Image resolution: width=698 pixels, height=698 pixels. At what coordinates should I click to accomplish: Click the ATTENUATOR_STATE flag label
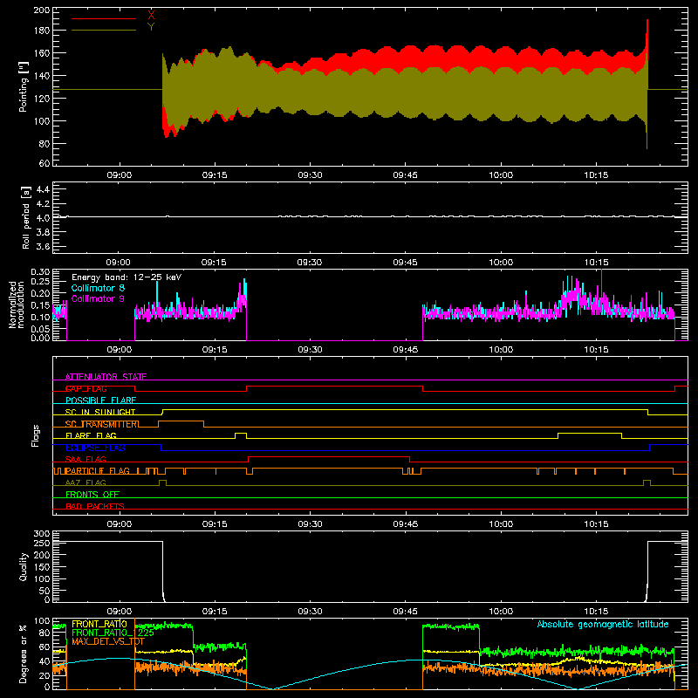106,377
